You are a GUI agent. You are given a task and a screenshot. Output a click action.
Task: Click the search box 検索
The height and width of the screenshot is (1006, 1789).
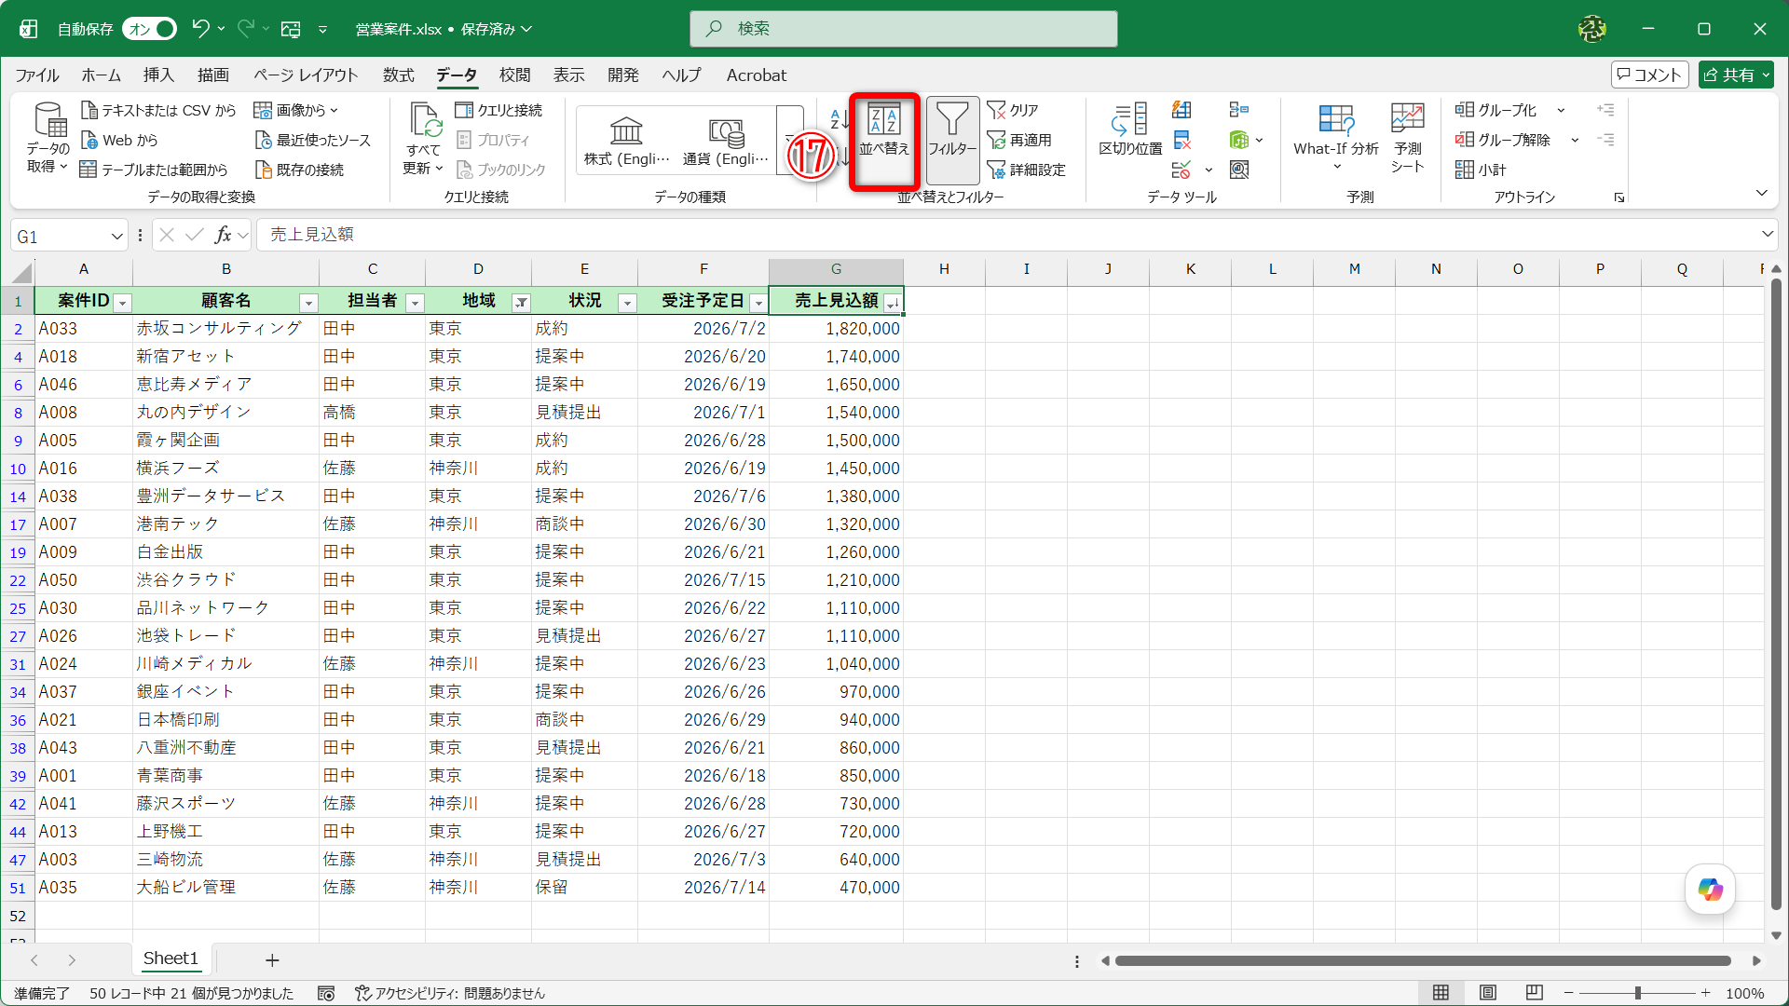(x=903, y=29)
